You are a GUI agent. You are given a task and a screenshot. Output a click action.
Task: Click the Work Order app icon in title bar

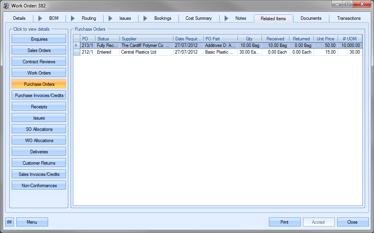pyautogui.click(x=6, y=5)
